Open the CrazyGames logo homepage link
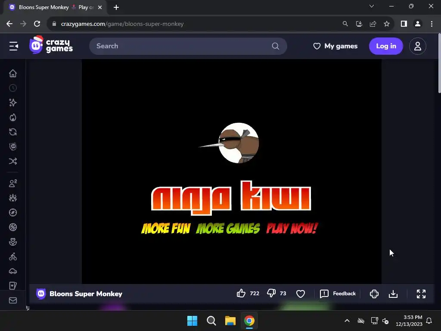 [51, 45]
